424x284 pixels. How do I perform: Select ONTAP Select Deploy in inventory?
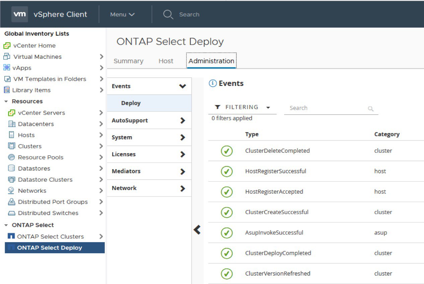(x=55, y=248)
